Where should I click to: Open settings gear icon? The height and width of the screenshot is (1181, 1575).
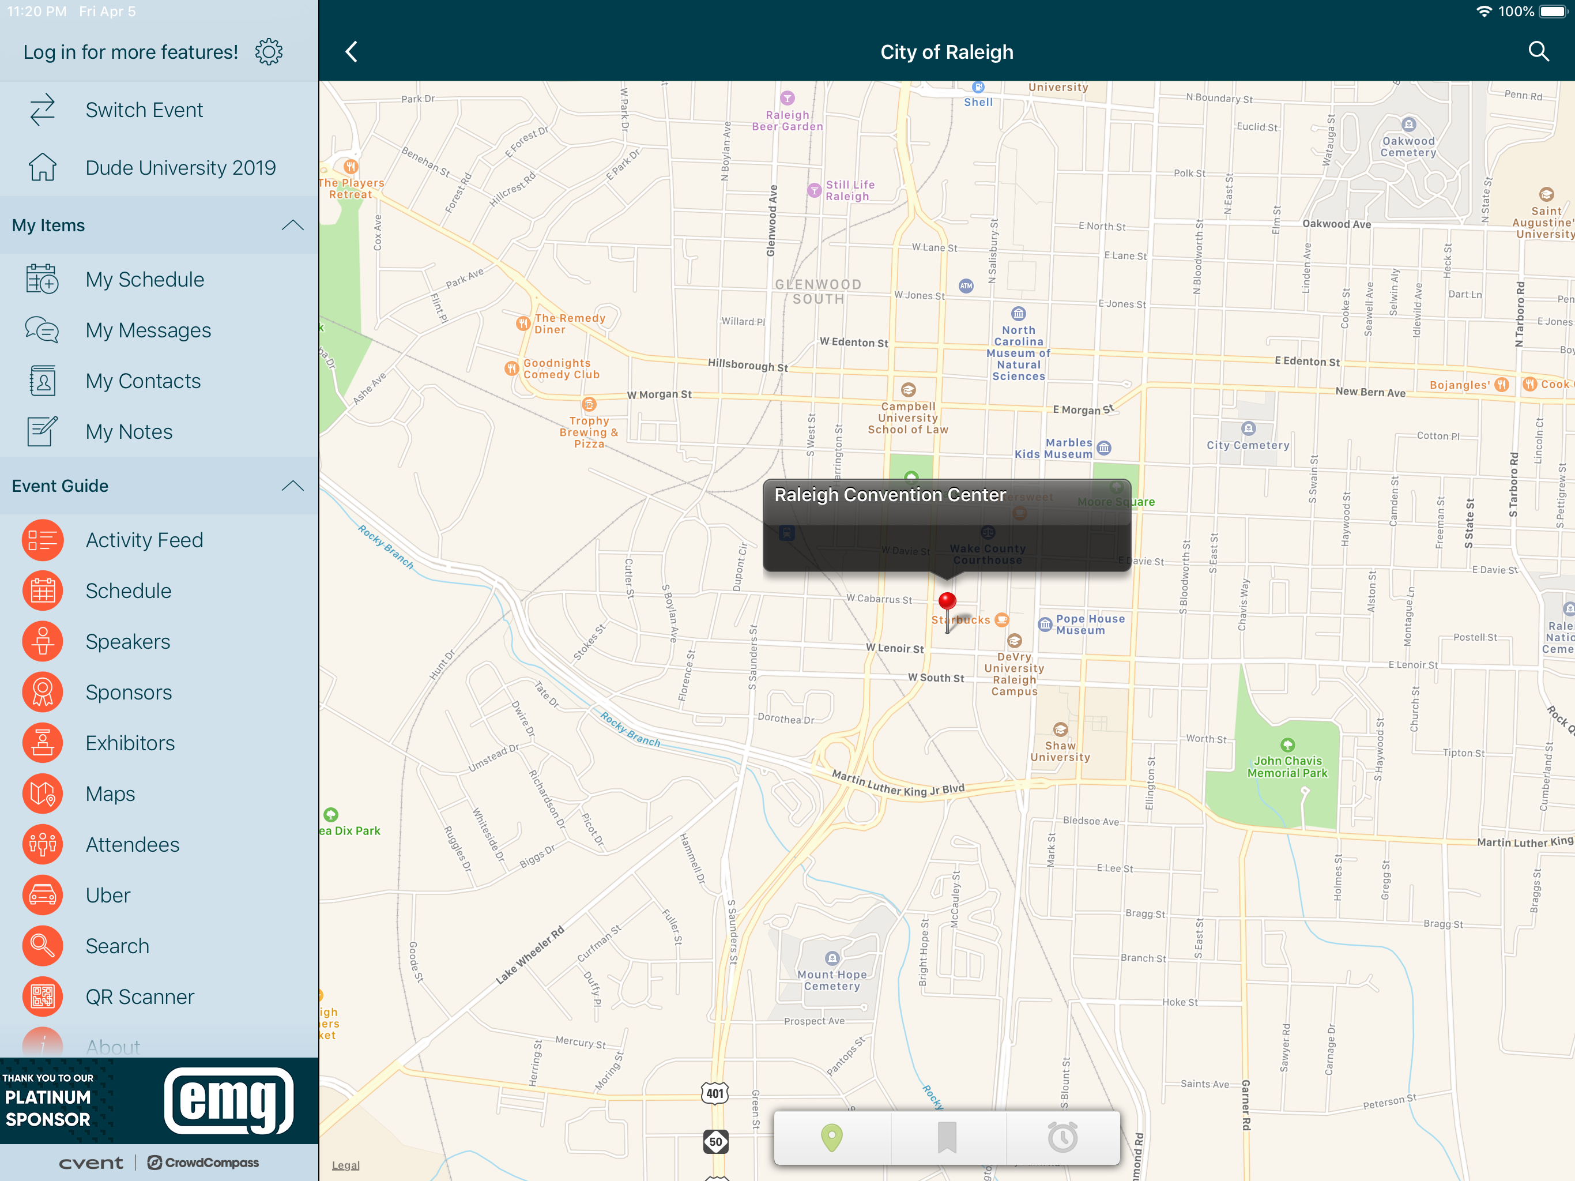269,52
